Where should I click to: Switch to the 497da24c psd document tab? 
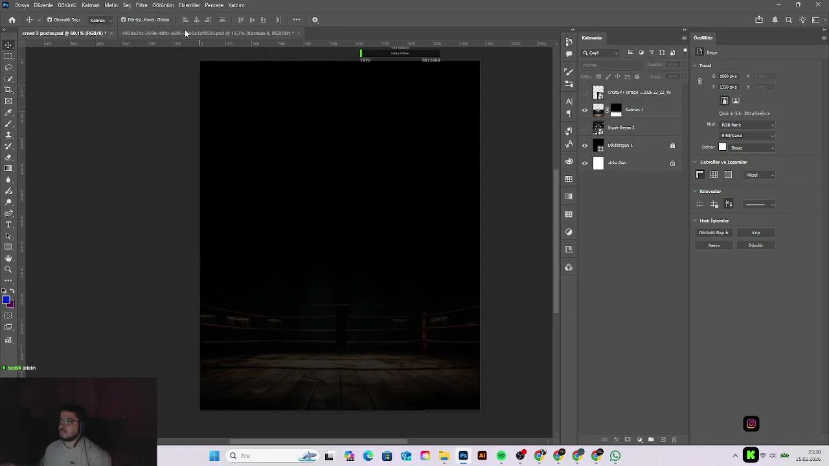pos(208,33)
